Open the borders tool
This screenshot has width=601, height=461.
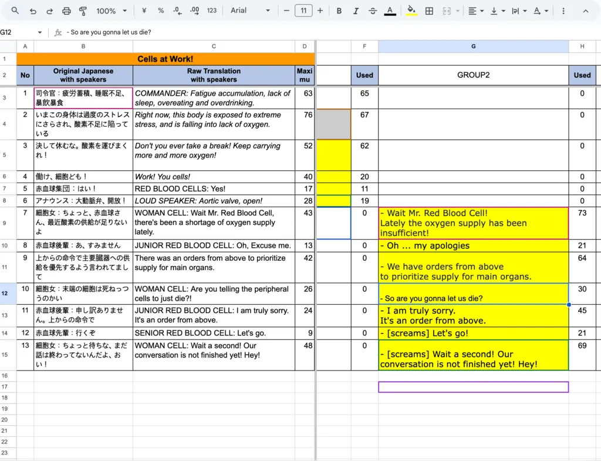pos(429,11)
